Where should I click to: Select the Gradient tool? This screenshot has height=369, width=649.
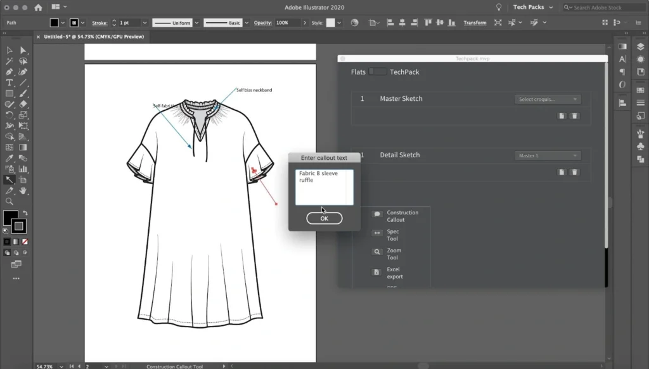[x=23, y=148]
